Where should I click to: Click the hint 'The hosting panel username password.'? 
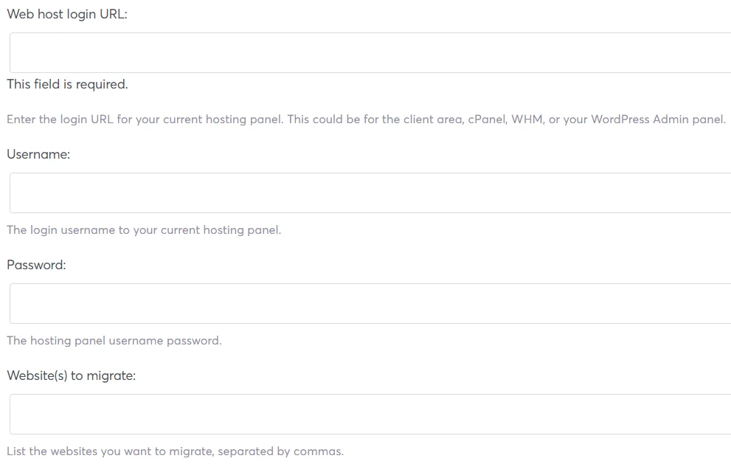coord(114,341)
